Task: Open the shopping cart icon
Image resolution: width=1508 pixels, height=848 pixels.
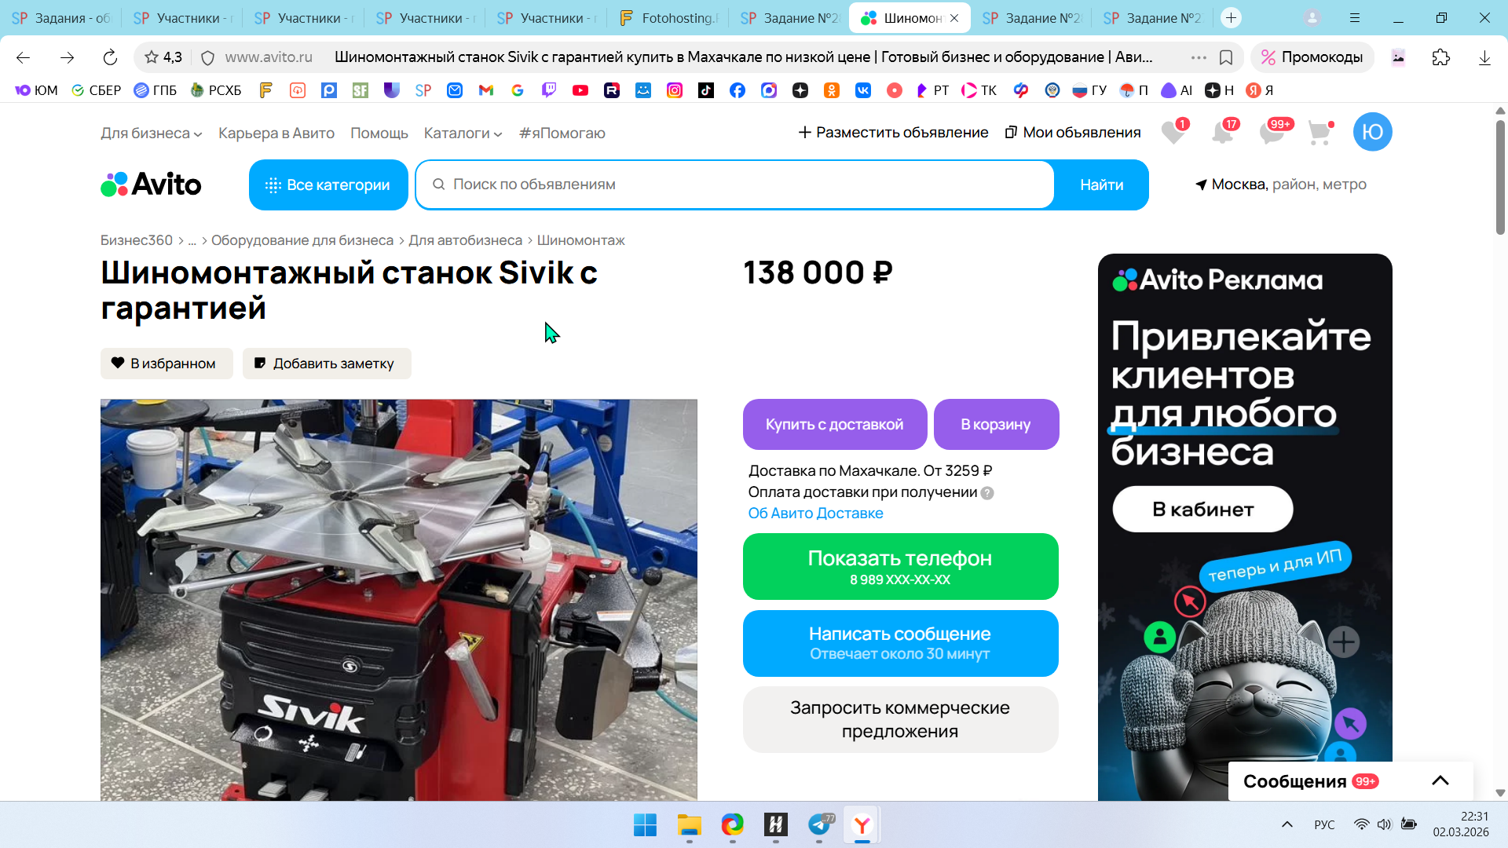Action: [x=1319, y=133]
